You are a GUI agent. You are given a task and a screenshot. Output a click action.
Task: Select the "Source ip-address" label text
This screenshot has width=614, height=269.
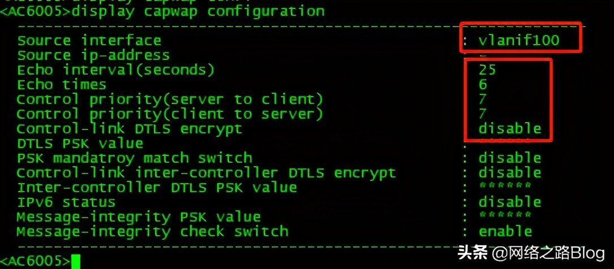(93, 55)
